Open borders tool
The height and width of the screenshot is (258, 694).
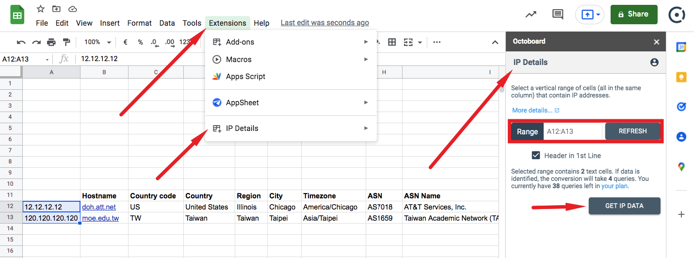coord(392,42)
